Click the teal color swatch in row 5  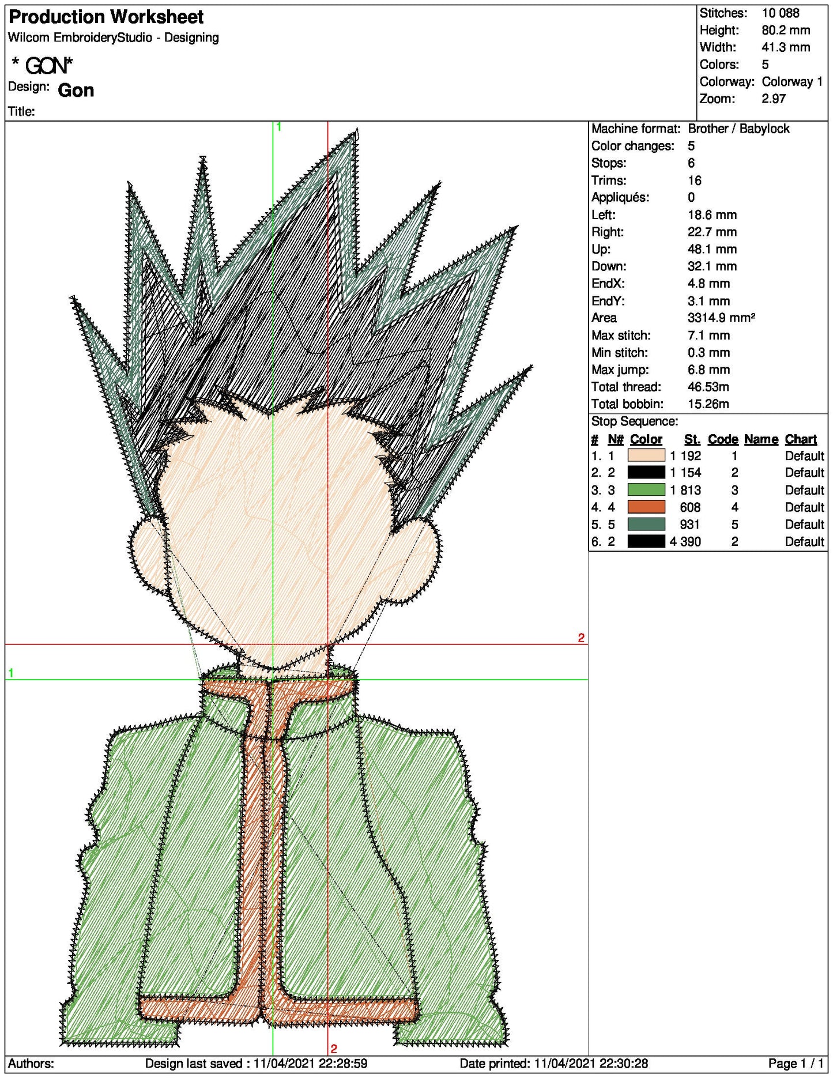[646, 524]
